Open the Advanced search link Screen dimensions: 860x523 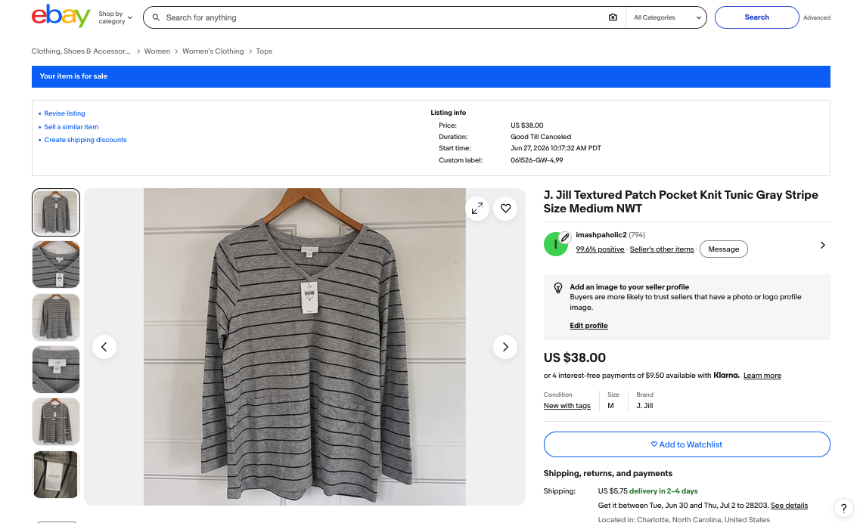pyautogui.click(x=817, y=17)
